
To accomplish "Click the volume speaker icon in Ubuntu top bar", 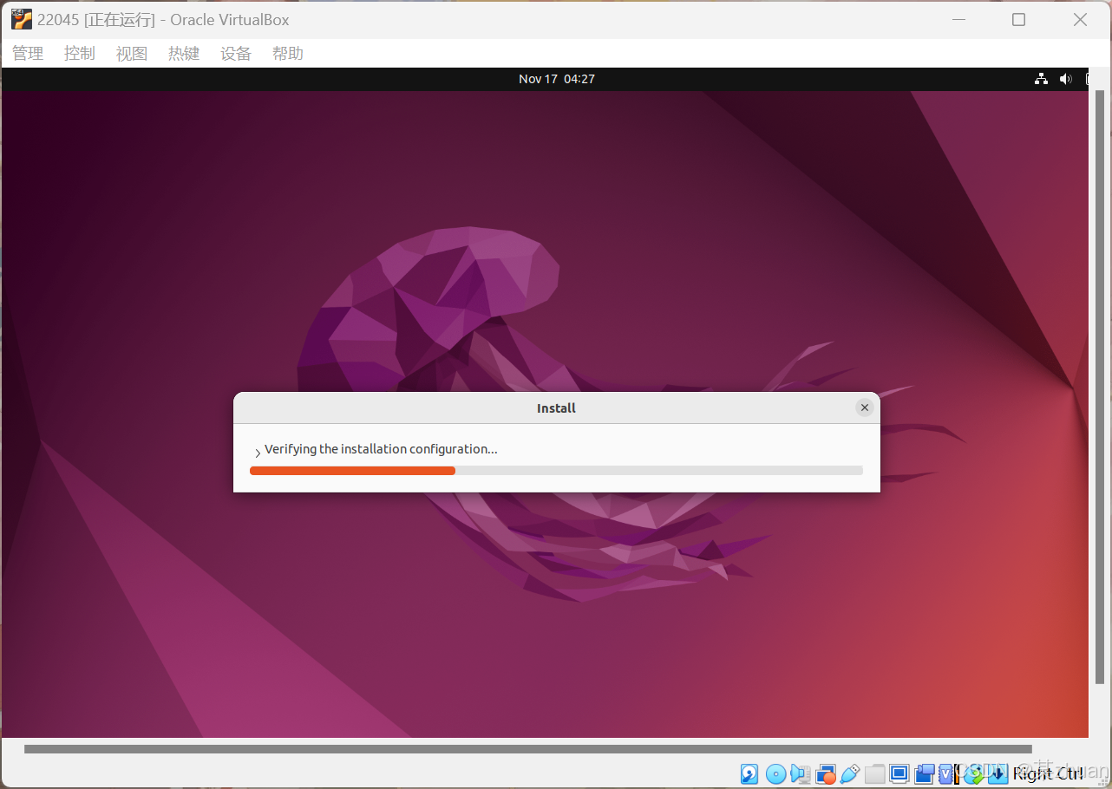I will 1066,79.
